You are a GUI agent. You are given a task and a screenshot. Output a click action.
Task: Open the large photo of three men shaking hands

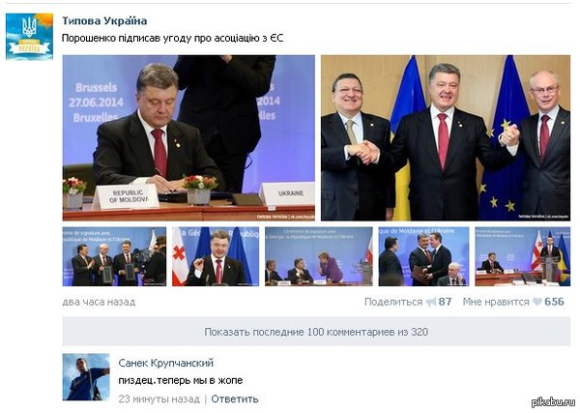point(446,138)
